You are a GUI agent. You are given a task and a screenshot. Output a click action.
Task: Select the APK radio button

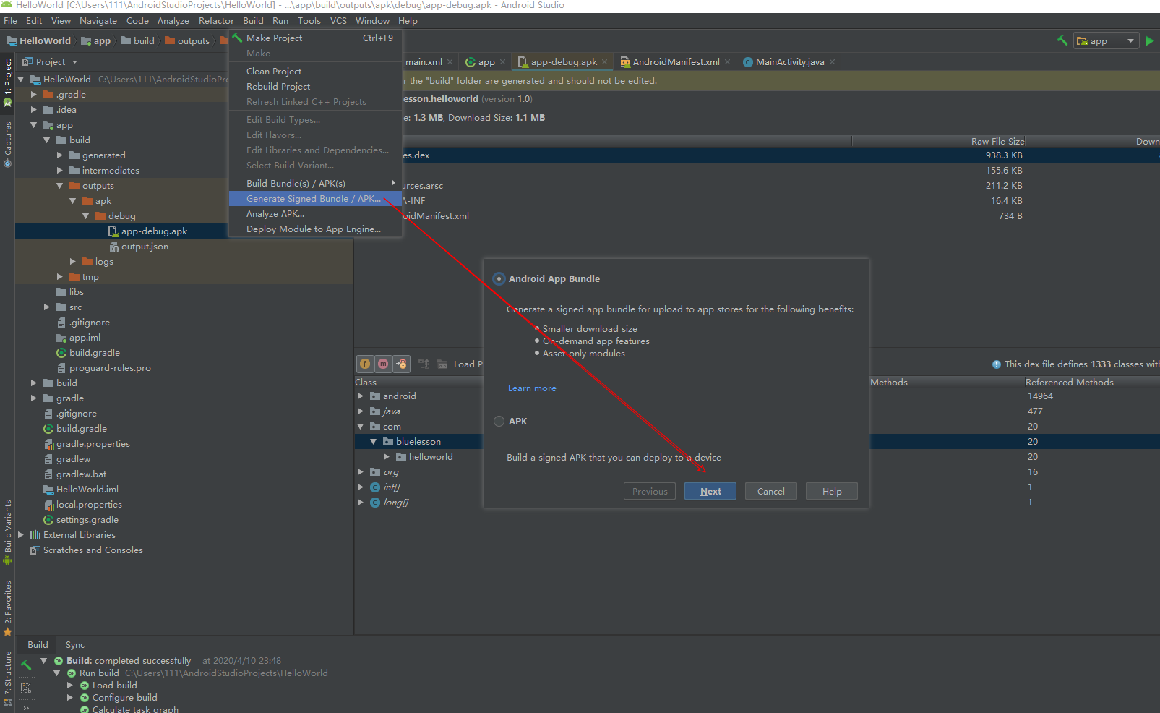(x=499, y=422)
